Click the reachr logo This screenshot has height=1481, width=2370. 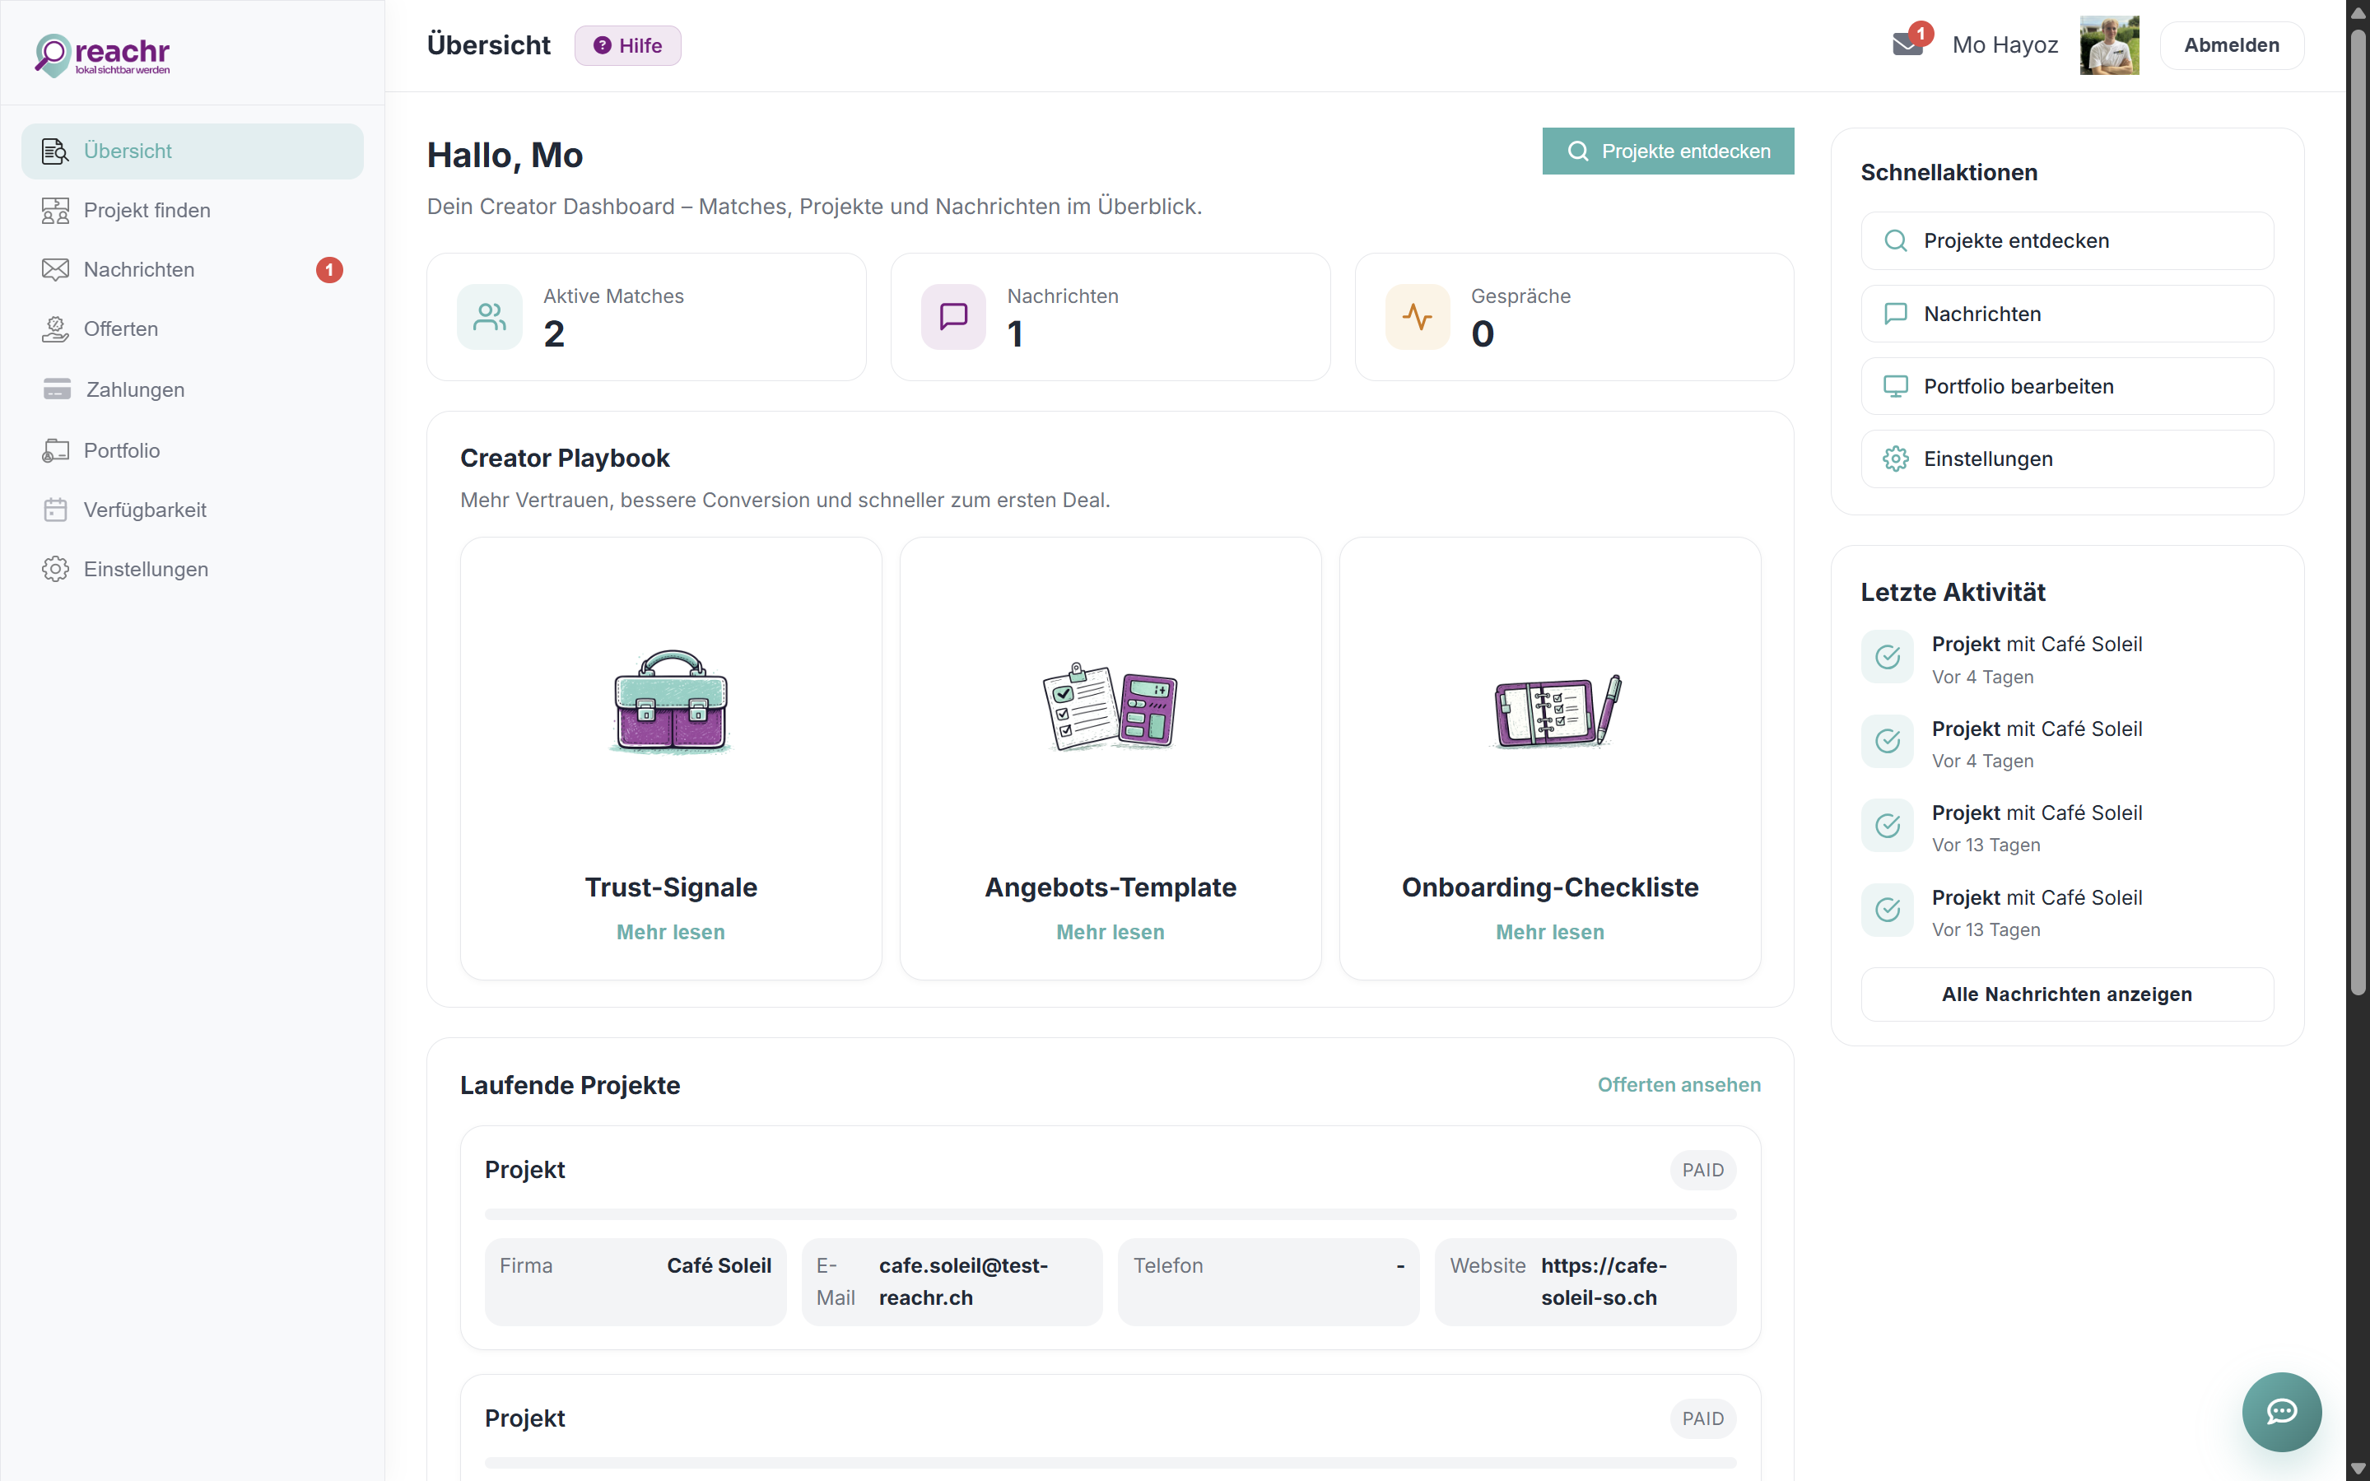103,55
